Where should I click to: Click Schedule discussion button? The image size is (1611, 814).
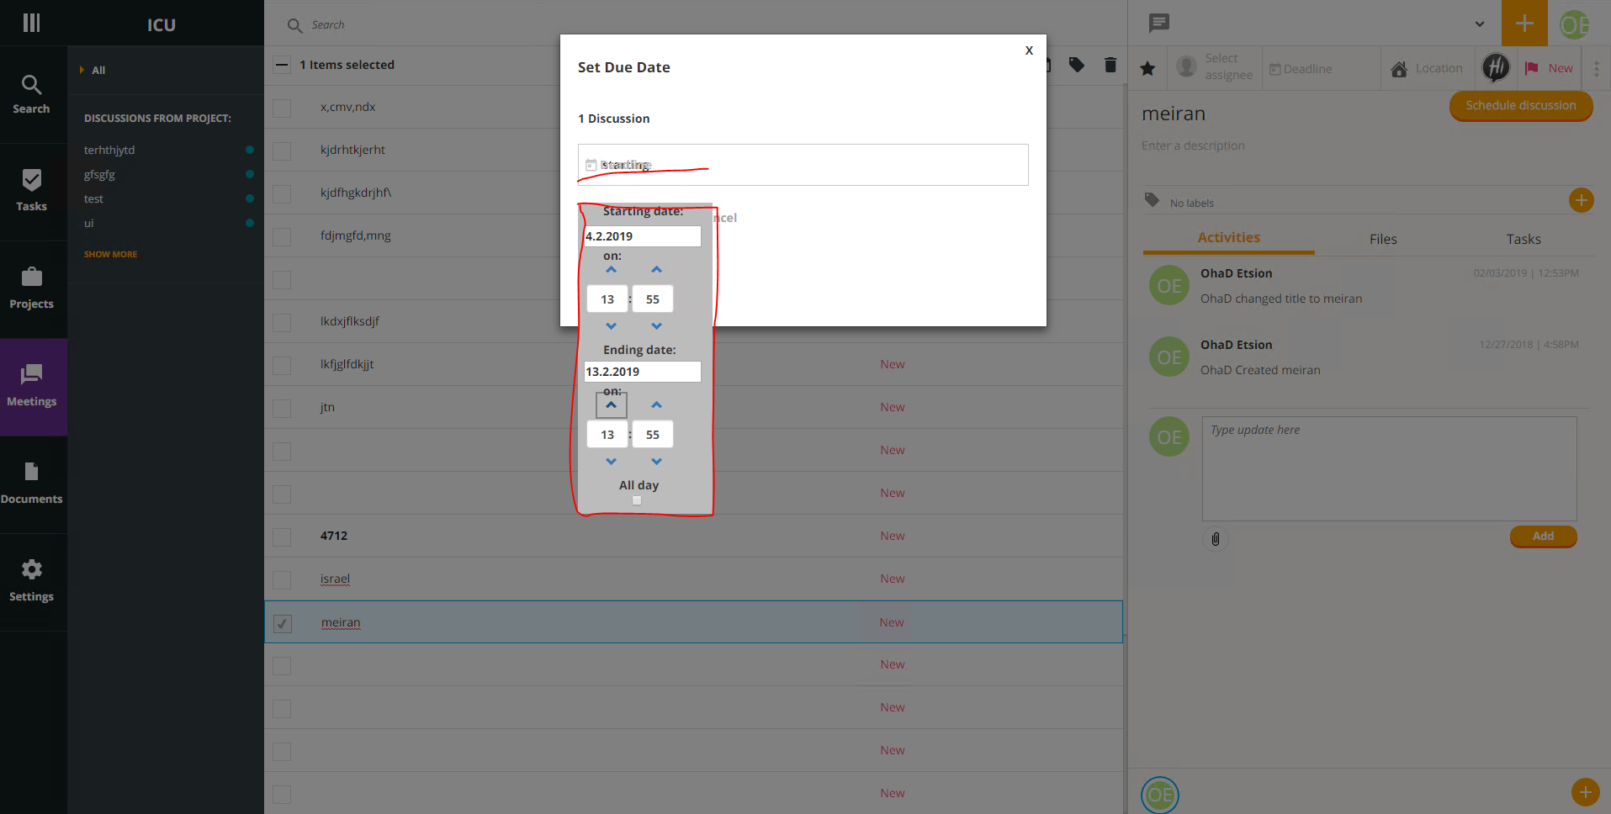pos(1521,106)
